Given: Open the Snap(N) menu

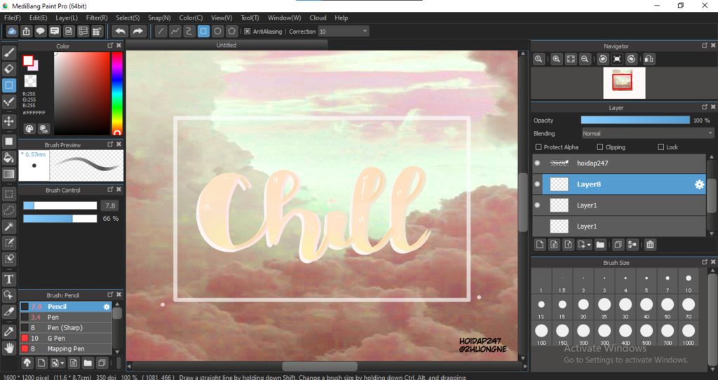Looking at the screenshot, I should [159, 18].
